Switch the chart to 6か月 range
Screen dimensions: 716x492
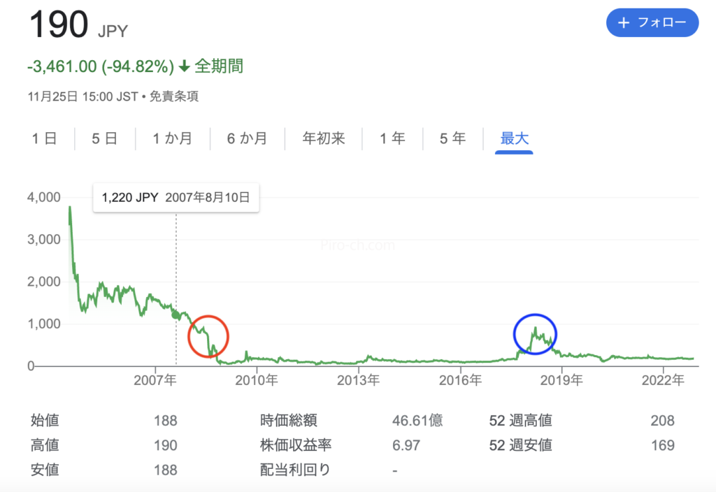247,138
